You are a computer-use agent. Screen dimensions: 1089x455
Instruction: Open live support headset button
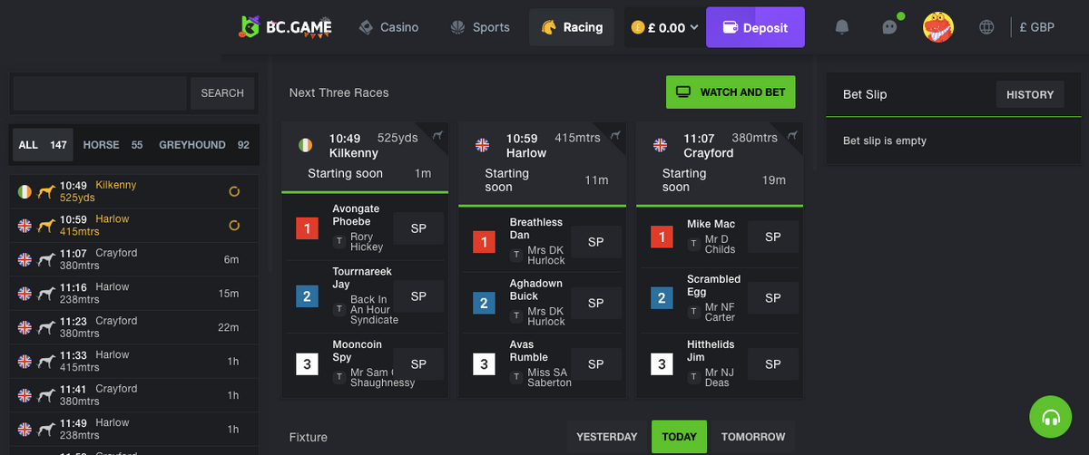click(1051, 418)
